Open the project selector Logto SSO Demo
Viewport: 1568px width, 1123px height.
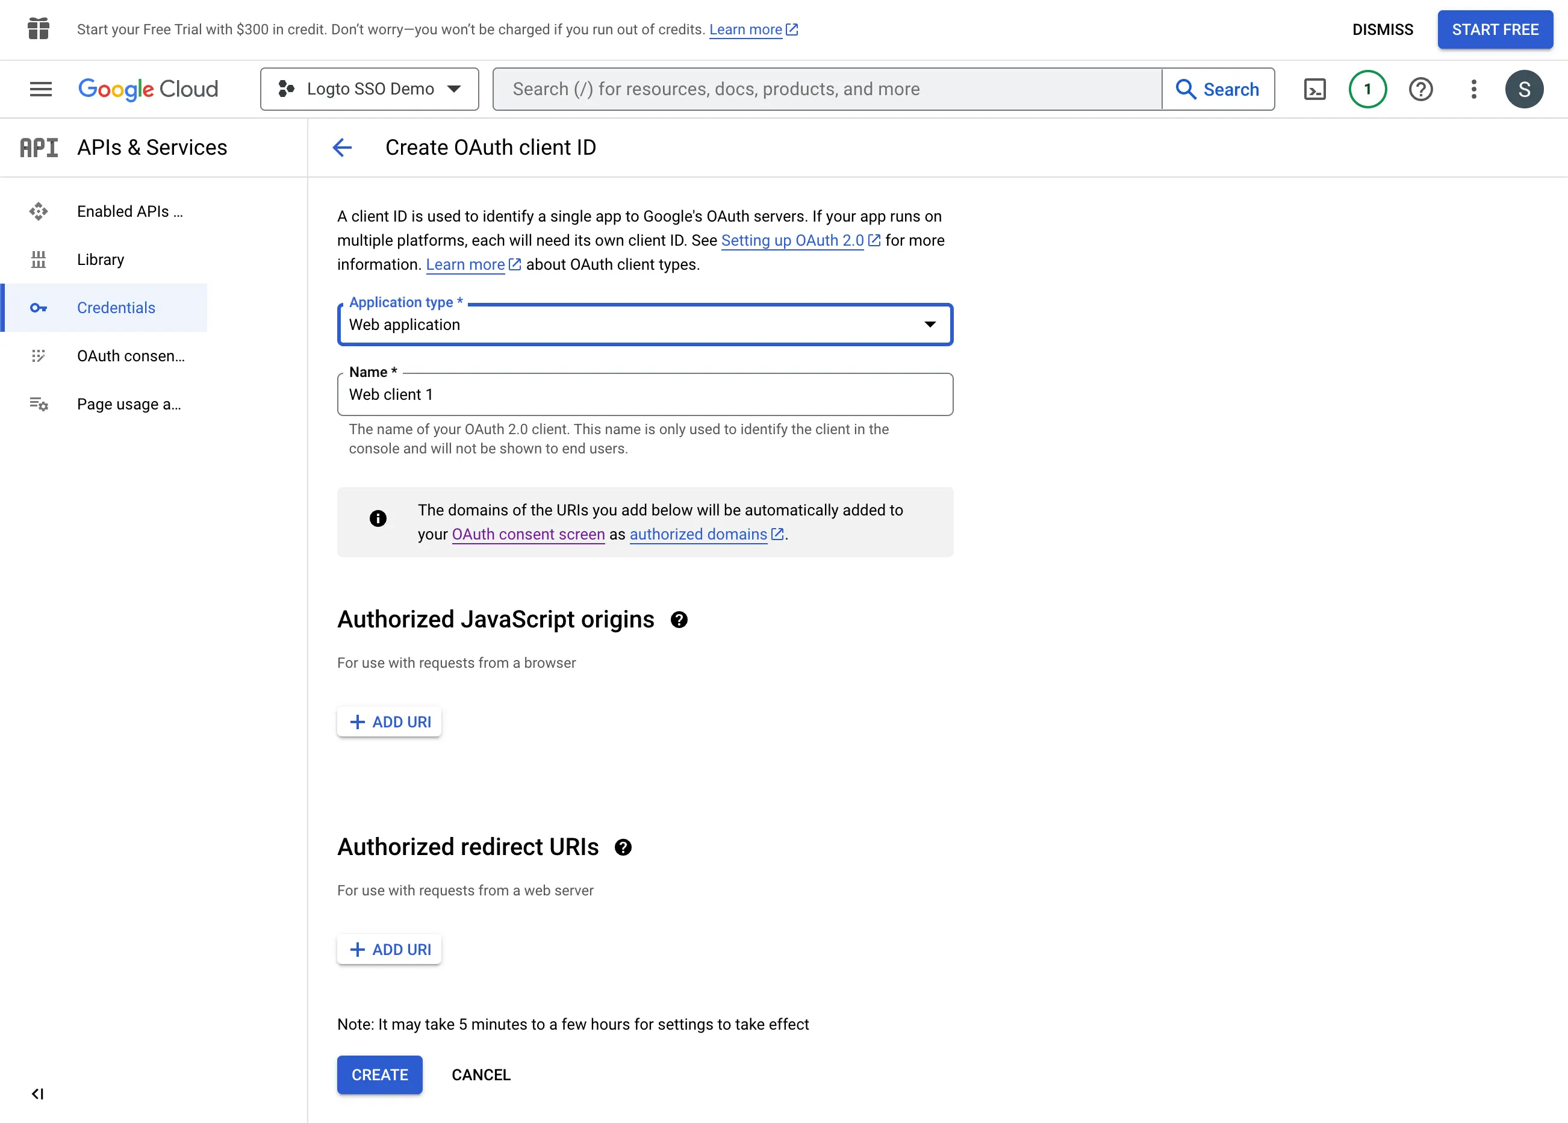click(369, 89)
